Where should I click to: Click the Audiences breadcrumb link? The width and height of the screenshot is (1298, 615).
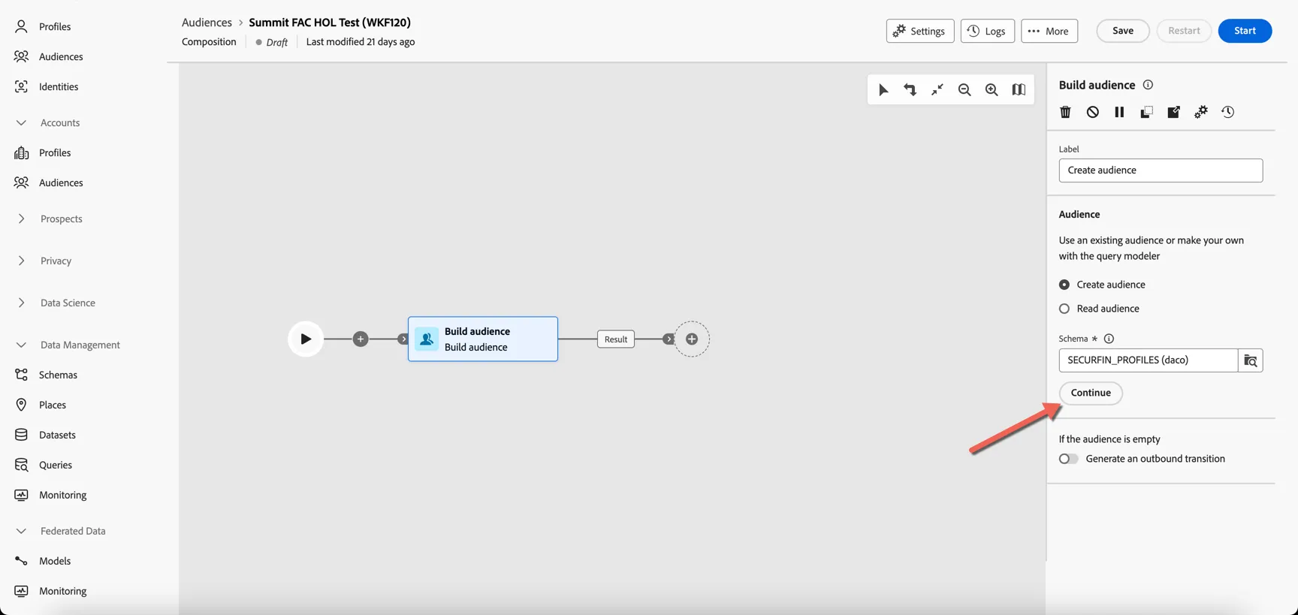[x=207, y=23]
